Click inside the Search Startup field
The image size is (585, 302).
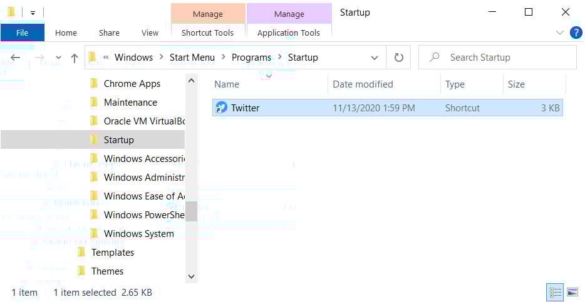[x=497, y=58]
